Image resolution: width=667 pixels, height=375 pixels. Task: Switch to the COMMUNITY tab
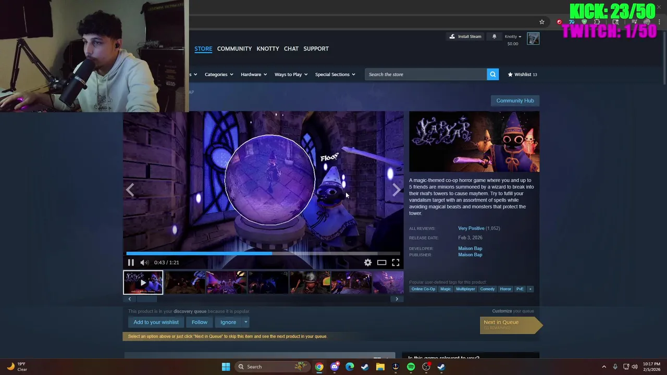pos(234,48)
